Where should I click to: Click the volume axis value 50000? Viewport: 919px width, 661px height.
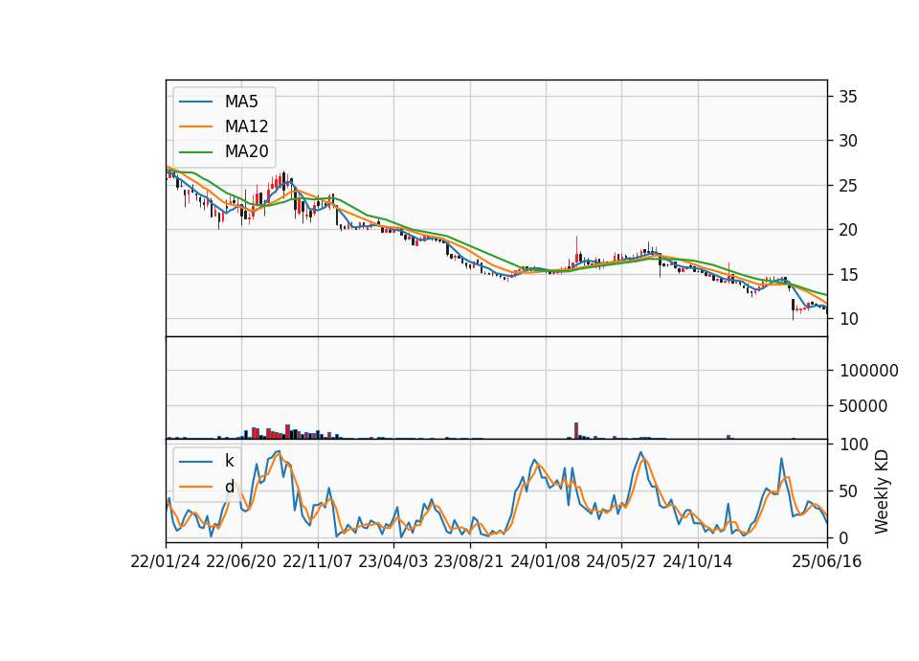tap(863, 406)
